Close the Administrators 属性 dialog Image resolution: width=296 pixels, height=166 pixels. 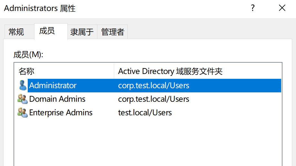click(x=282, y=8)
